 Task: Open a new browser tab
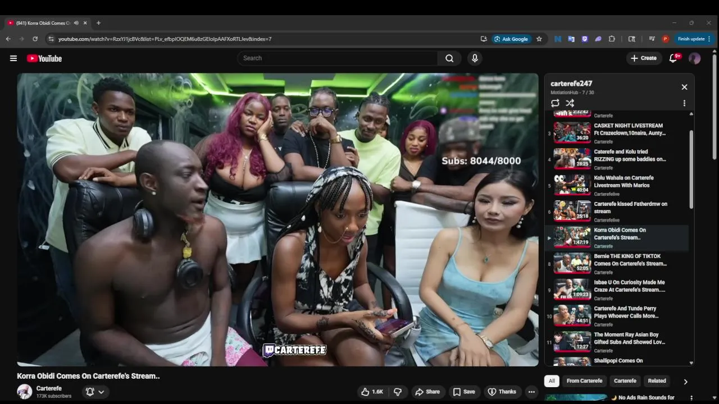click(98, 23)
